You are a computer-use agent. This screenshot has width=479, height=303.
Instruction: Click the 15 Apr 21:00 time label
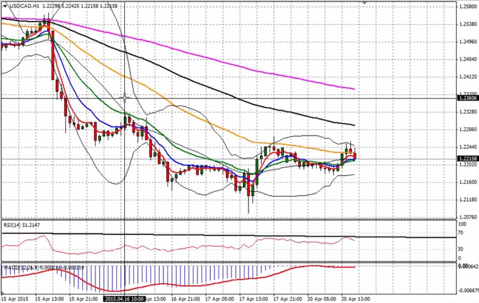83,299
